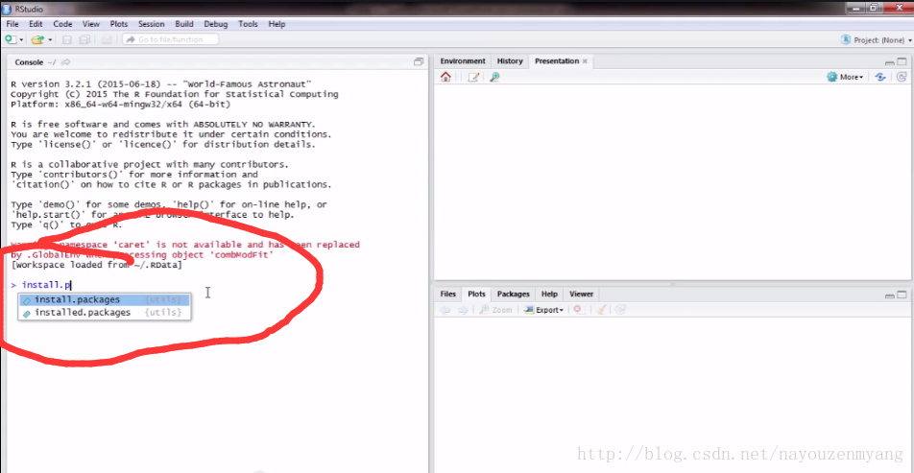914x473 pixels.
Task: Select install.packages autocomplete suggestion
Action: [x=105, y=299]
